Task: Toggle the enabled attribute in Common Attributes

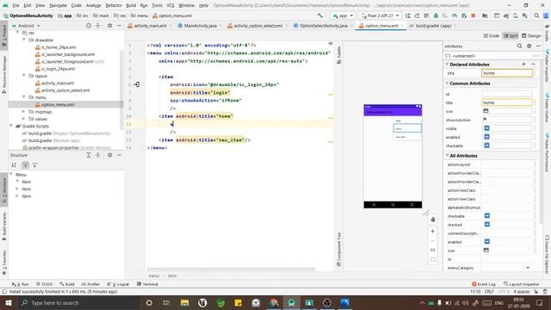Action: coord(486,137)
